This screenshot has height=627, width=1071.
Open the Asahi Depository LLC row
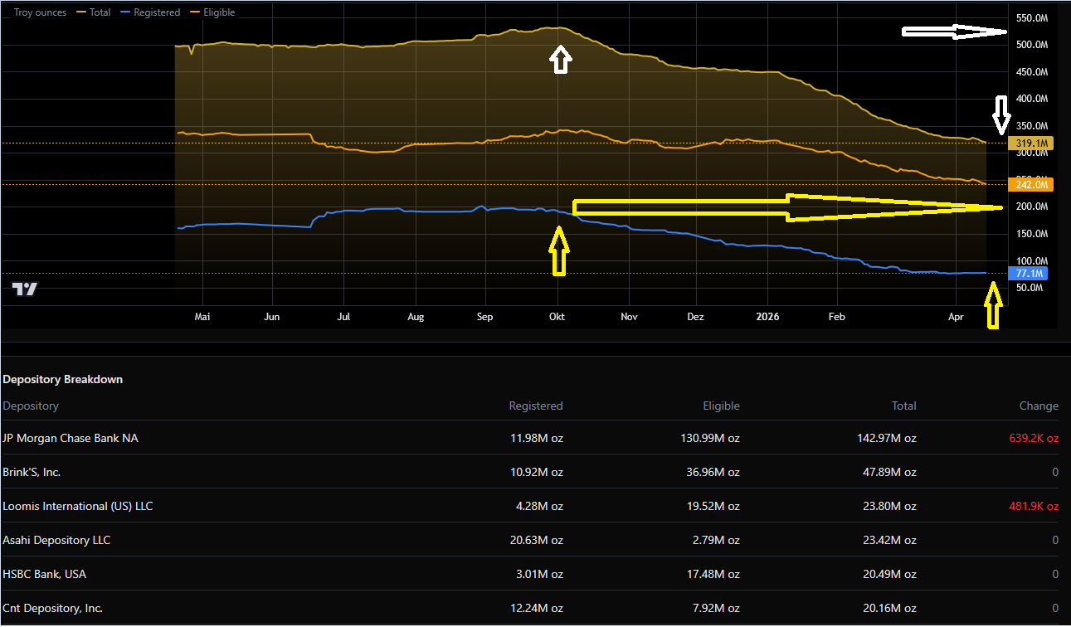point(56,540)
